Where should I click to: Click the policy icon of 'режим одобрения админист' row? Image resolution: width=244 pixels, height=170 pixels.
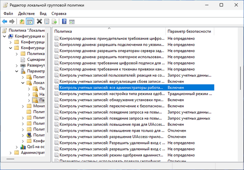pyautogui.click(x=56, y=155)
